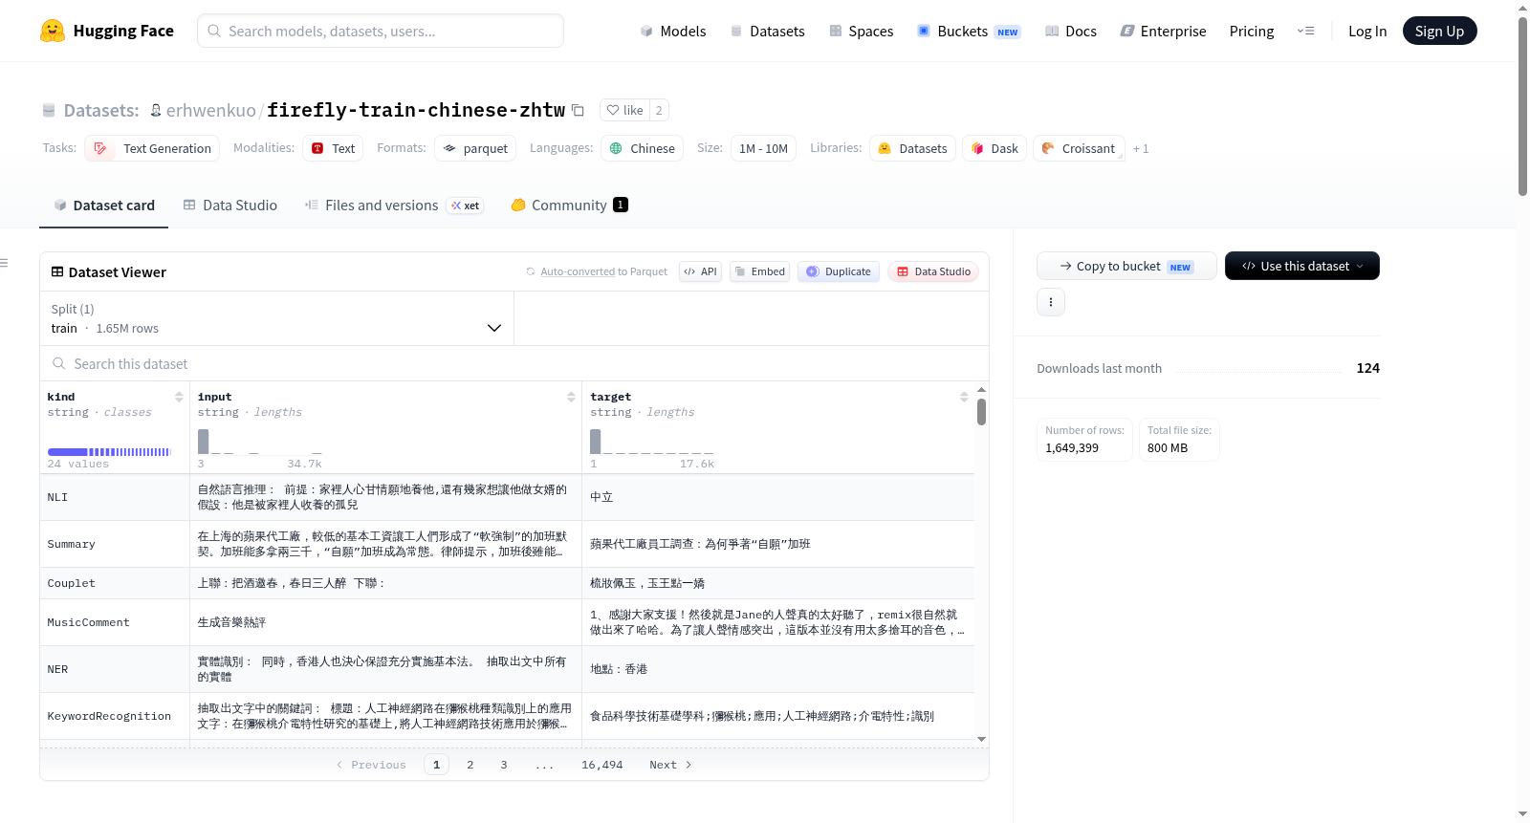
Task: Sort the target column
Action: point(964,397)
